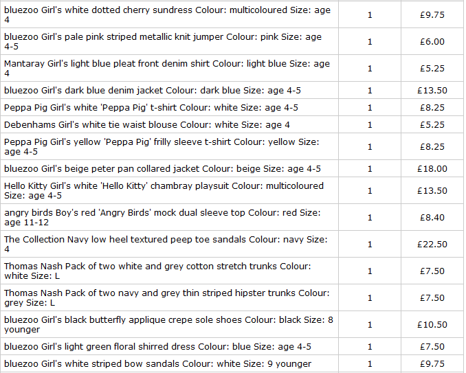466x373 pixels.
Task: Click quantity 1 in the cherry sundress row
Action: pos(370,15)
